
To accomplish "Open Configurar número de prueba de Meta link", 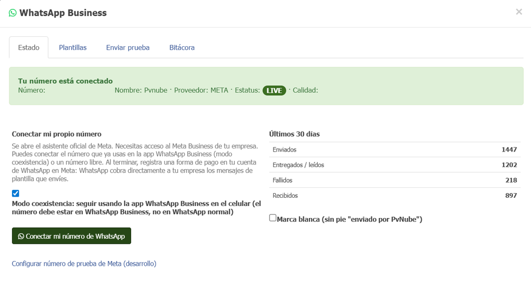I will pos(84,264).
